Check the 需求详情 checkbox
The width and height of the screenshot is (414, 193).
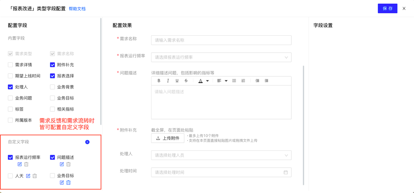coord(10,65)
